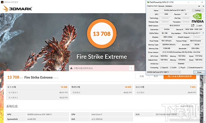Click the NVIDIA logo in GPU-Z
The height and width of the screenshot is (123, 206).
click(x=197, y=18)
